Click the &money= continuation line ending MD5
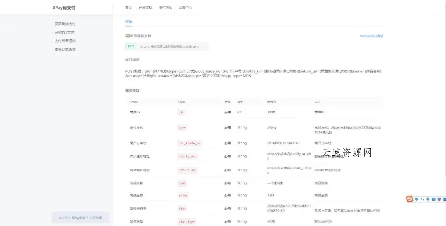 tap(188, 76)
